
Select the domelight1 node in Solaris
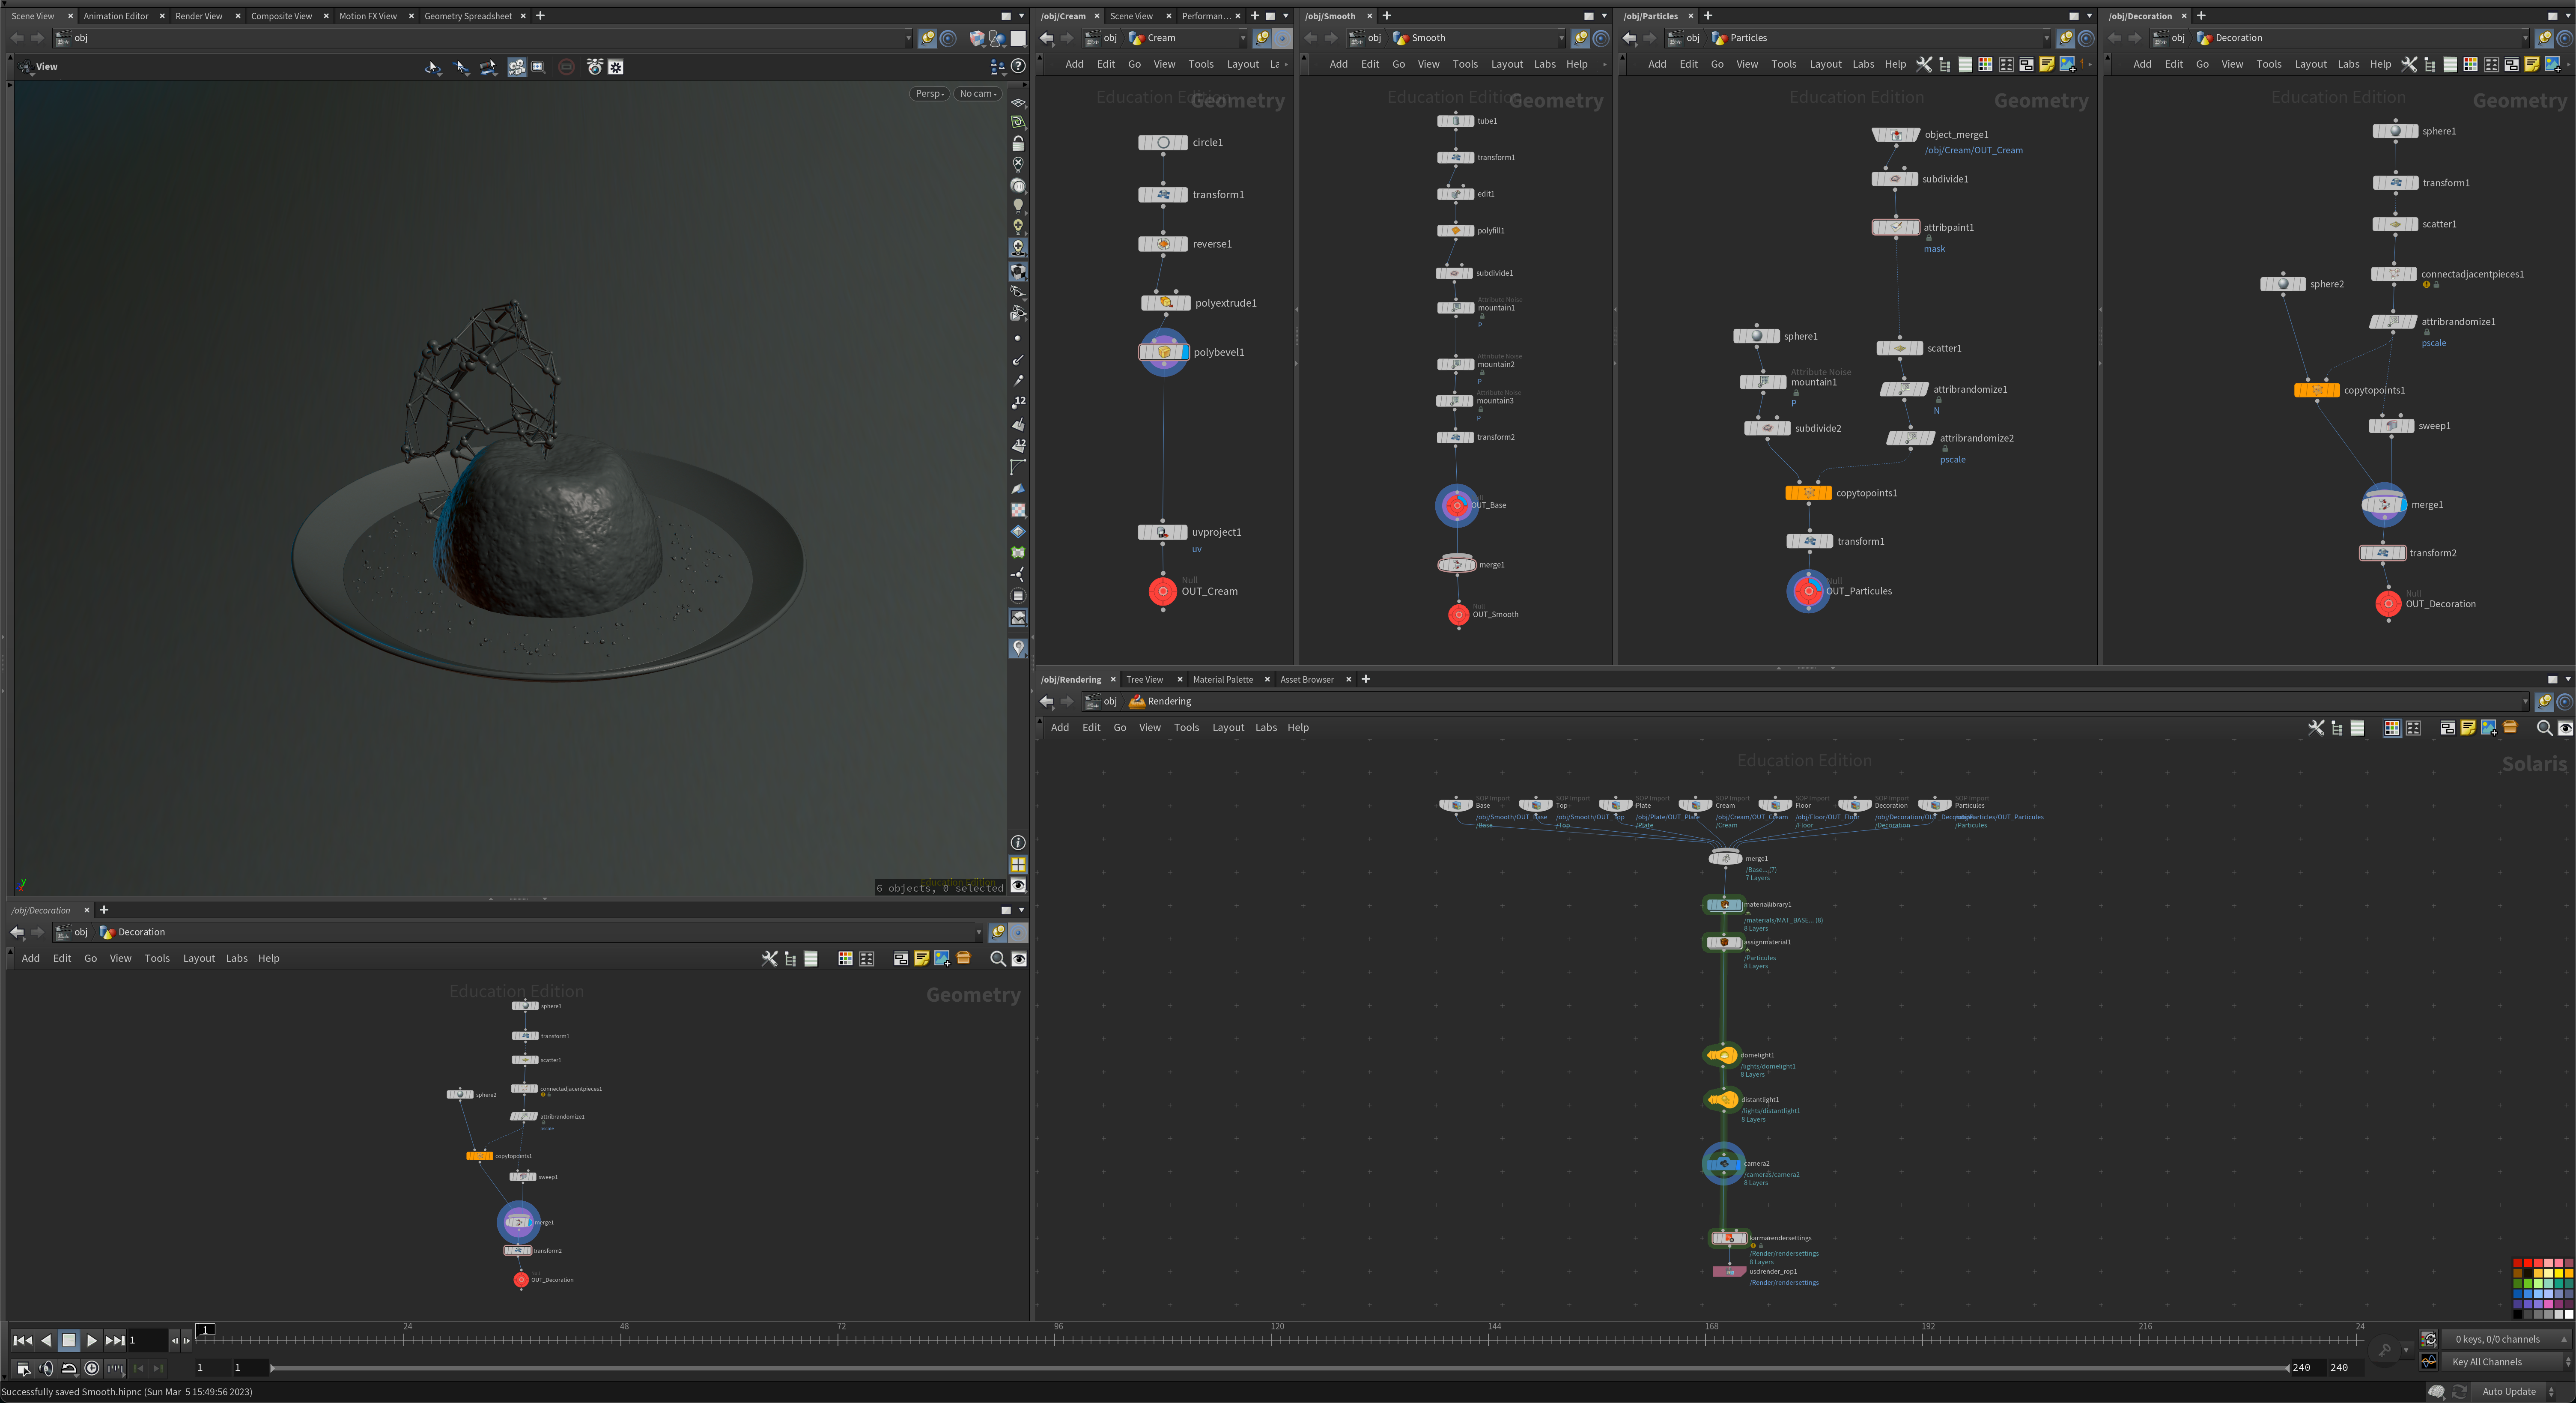(1722, 1055)
